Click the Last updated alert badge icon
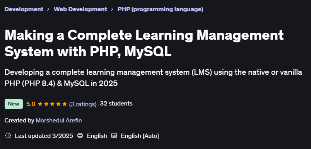The width and height of the screenshot is (311, 149). click(x=8, y=136)
